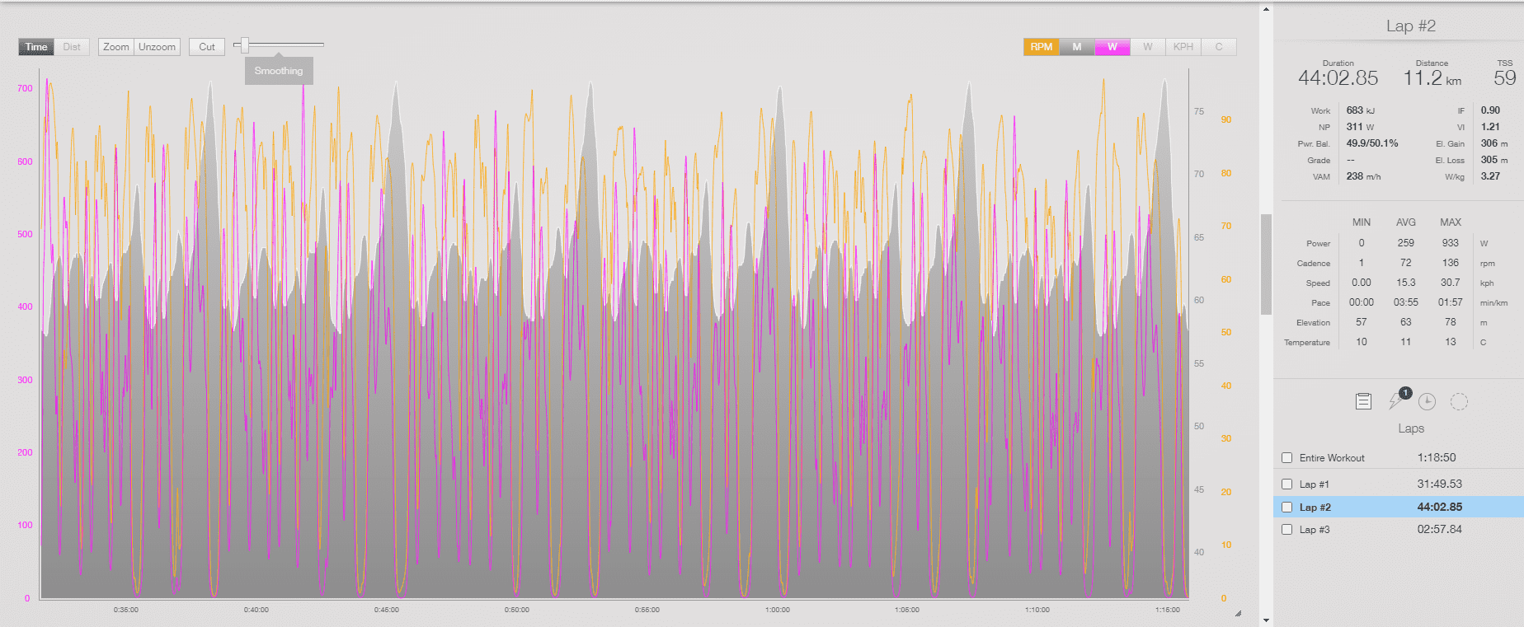Screen dimensions: 1524x627
Task: Switch the x-axis to Dist
Action: (x=72, y=47)
